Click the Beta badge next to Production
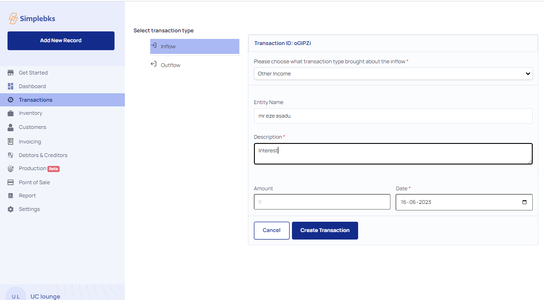544x300 pixels. [x=54, y=169]
